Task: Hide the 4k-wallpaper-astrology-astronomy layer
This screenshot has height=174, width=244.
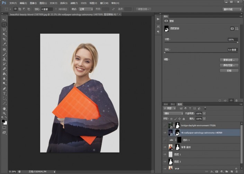Action: (165, 132)
